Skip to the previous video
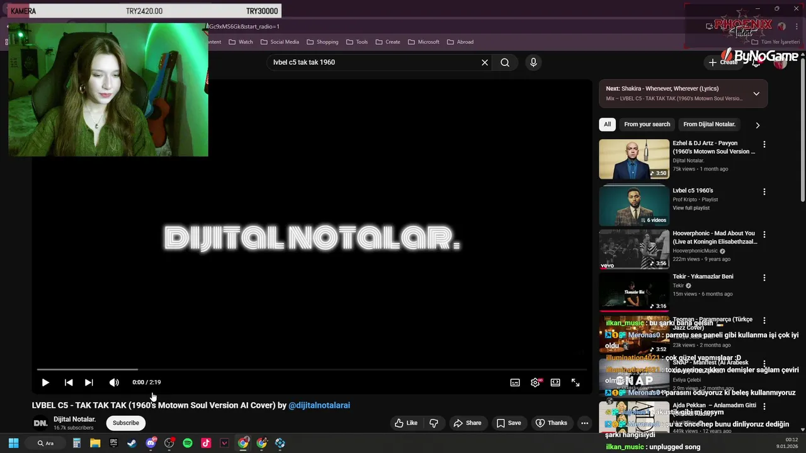This screenshot has height=453, width=806. [x=69, y=383]
